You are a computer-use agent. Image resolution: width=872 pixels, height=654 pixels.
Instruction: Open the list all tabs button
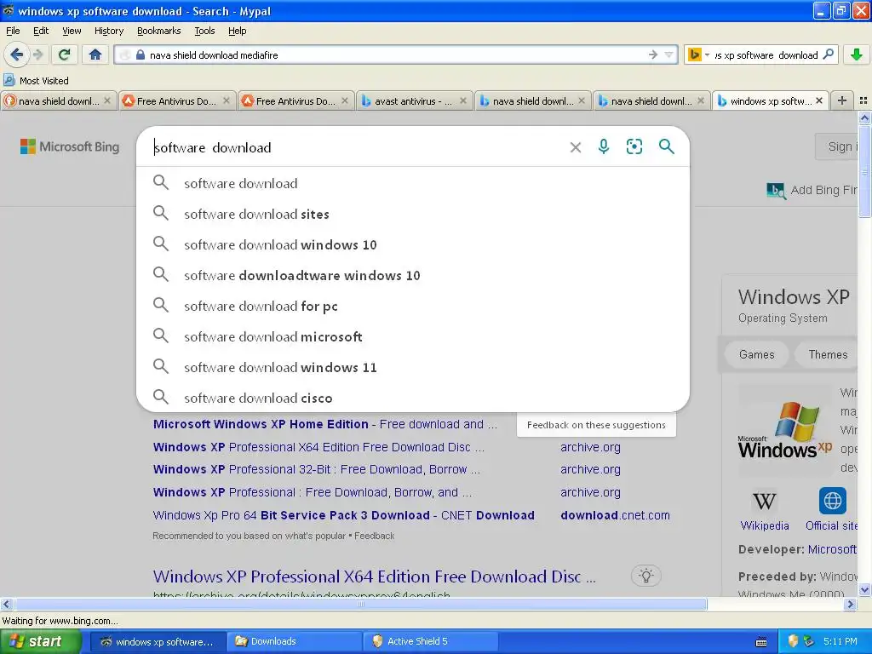click(863, 100)
